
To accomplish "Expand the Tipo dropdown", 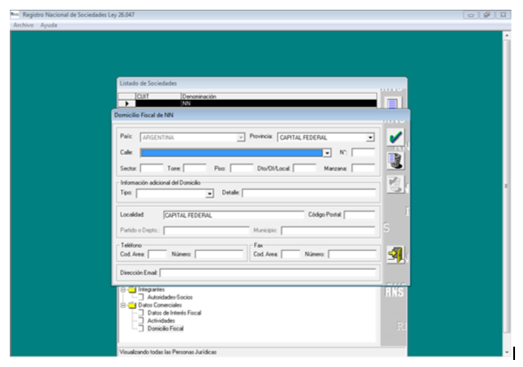I will (x=210, y=194).
